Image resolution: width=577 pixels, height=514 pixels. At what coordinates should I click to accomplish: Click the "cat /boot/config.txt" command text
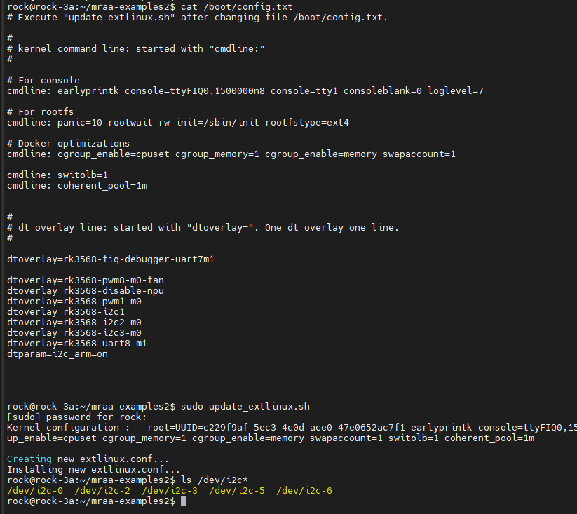(x=237, y=7)
